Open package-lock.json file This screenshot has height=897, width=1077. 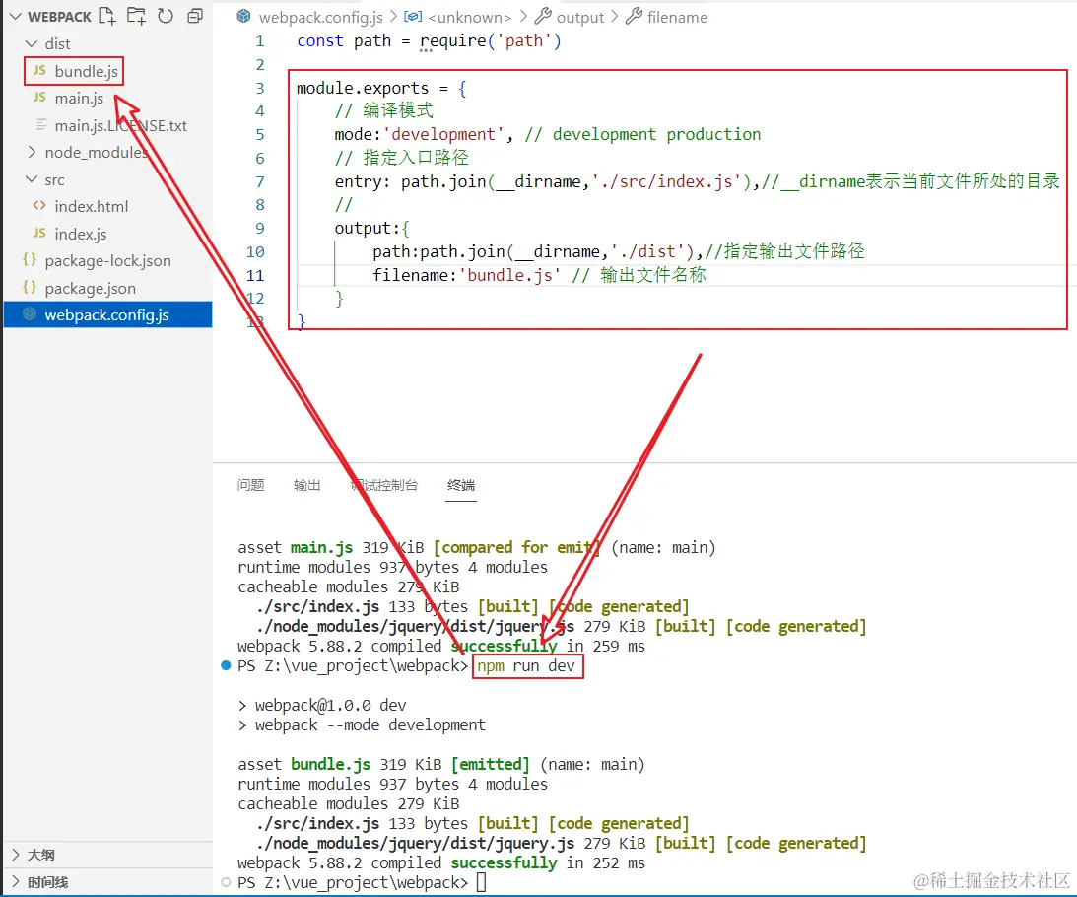point(107,261)
